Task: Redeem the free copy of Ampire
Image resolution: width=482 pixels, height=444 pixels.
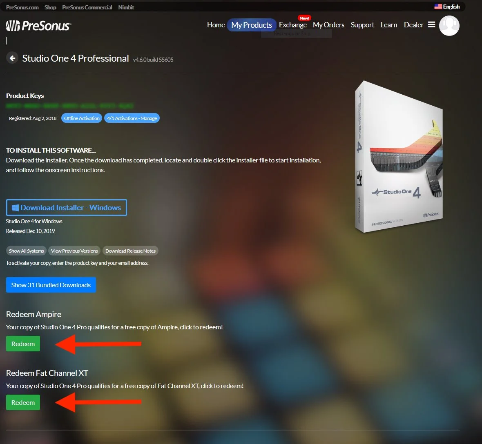Action: (x=23, y=344)
